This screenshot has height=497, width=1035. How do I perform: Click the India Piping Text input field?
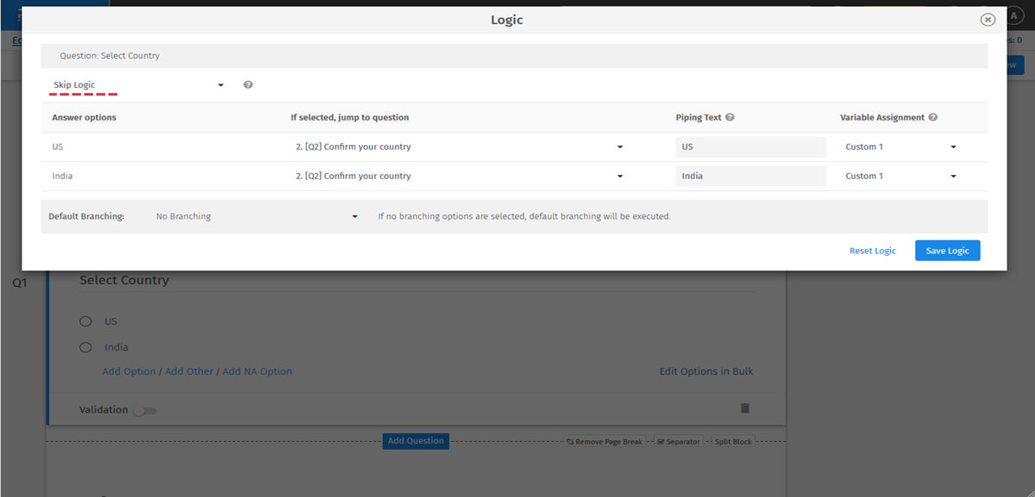coord(750,176)
